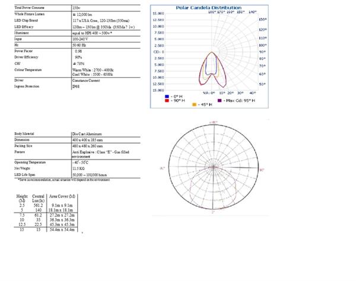Select the '18.1m x 18.1m' area cell
This screenshot has height=281, width=356.
[x=61, y=210]
